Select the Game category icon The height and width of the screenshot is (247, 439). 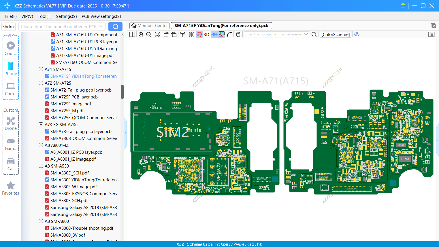[x=11, y=144]
